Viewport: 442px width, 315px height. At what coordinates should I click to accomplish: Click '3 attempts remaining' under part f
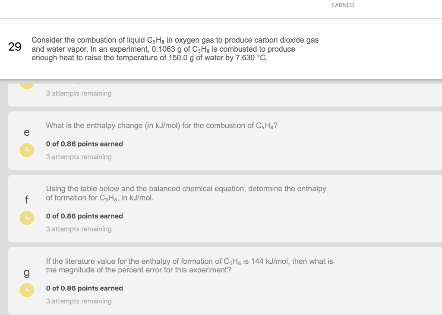pyautogui.click(x=79, y=229)
